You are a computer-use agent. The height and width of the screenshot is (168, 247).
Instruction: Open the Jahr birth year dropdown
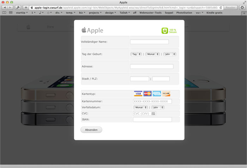170,54
